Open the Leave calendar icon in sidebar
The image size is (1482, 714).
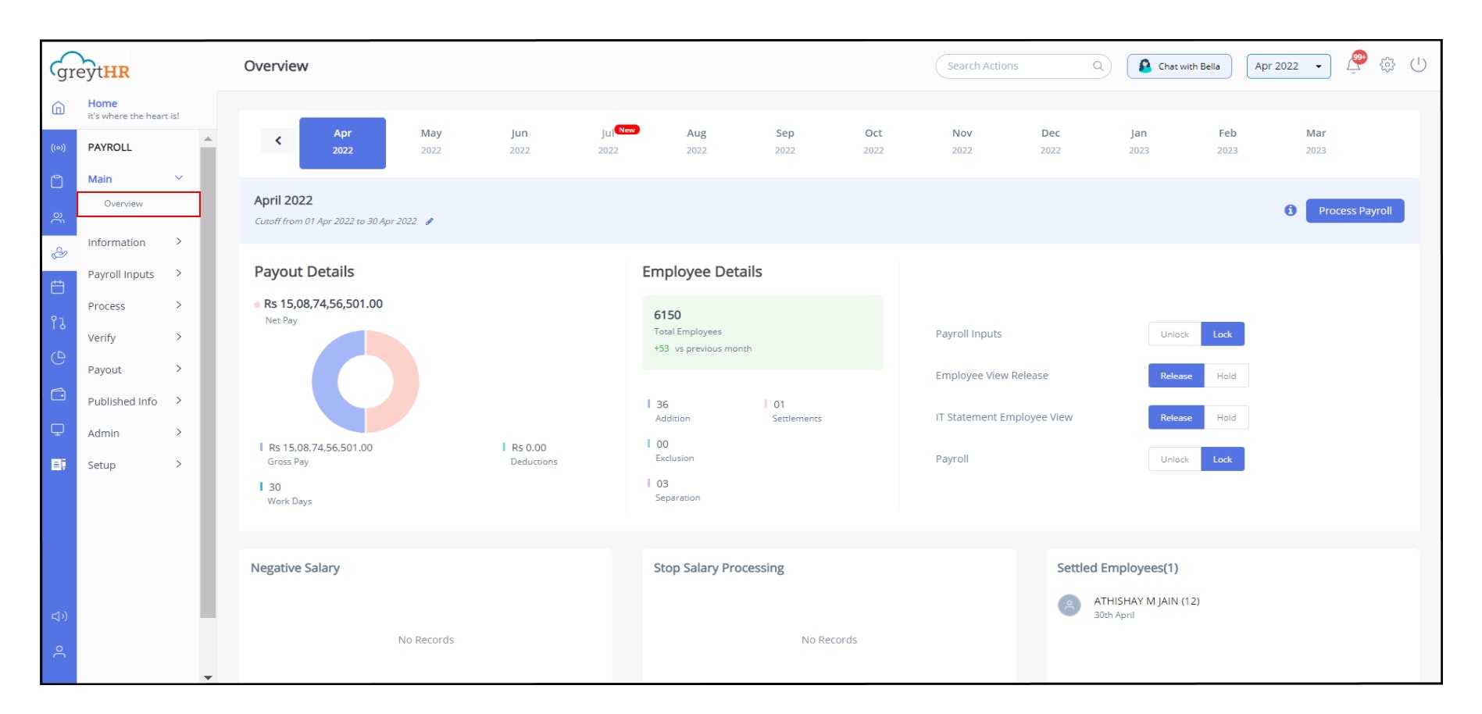click(59, 286)
